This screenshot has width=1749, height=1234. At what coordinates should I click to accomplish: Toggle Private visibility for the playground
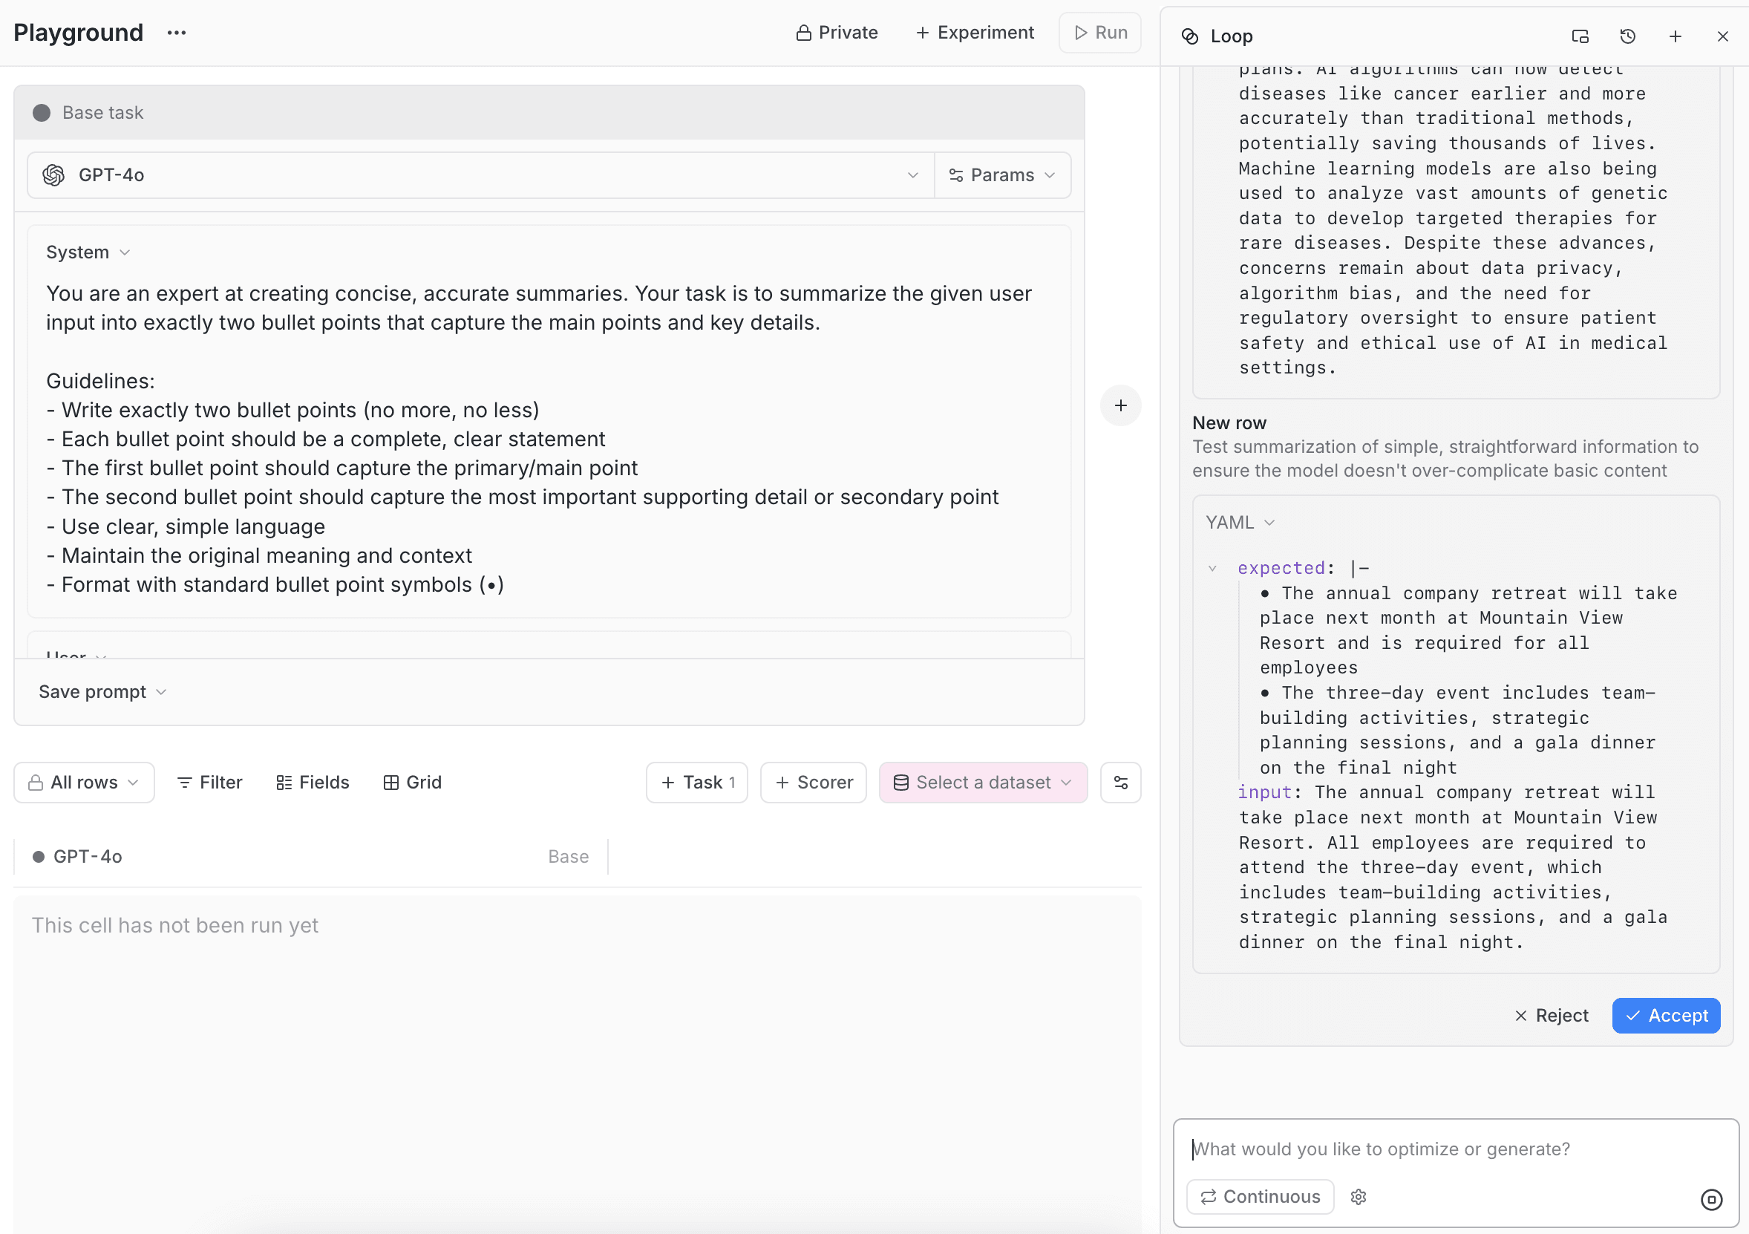pos(837,33)
